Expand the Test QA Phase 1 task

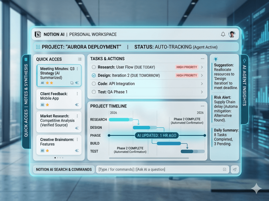pyautogui.click(x=201, y=92)
